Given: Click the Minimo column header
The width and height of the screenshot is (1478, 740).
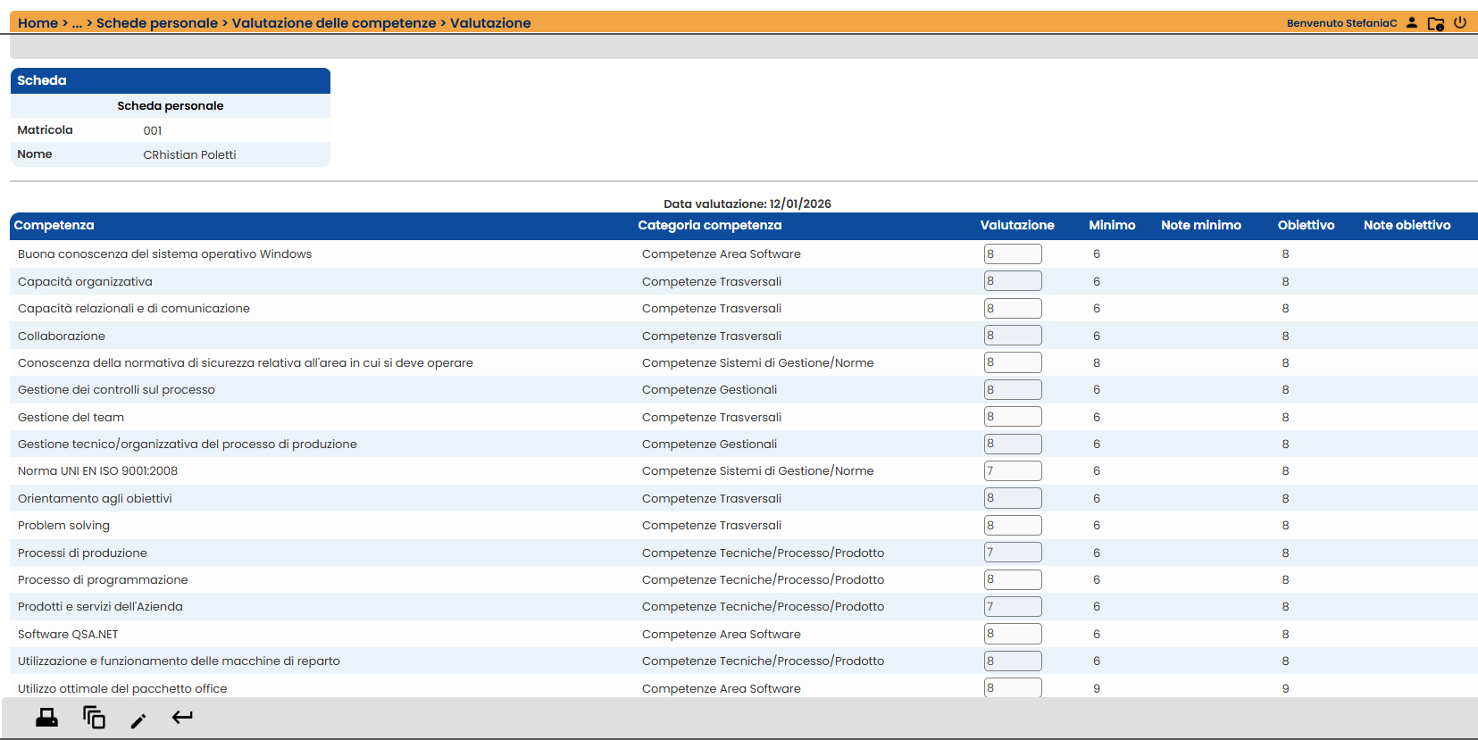Looking at the screenshot, I should 1112,226.
